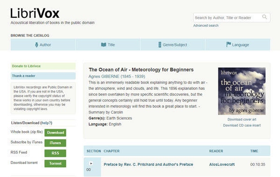Open the Advanced search link

(206, 26)
